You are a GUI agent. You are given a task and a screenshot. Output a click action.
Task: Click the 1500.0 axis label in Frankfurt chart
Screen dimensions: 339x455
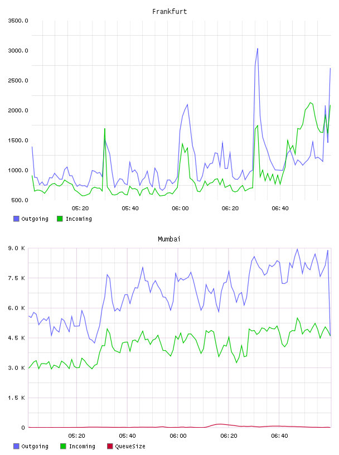point(18,141)
